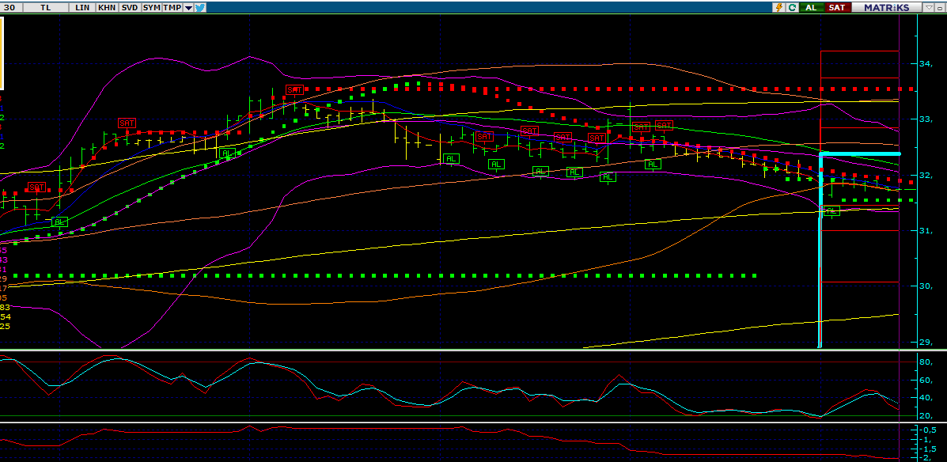Open the toolbar dropdown arrow after TMP
The image size is (947, 462).
tap(188, 8)
